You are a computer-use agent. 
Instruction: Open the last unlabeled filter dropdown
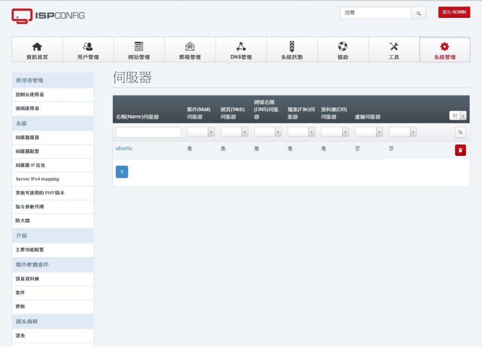point(403,132)
